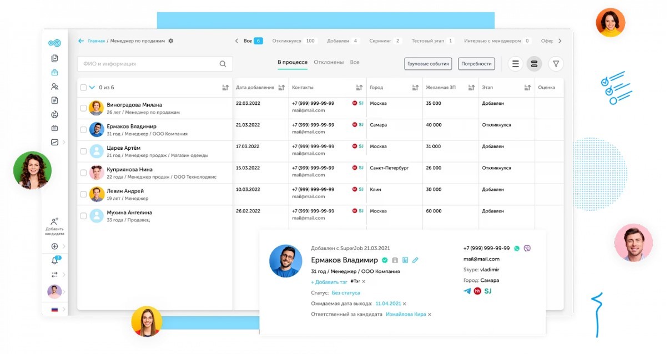This screenshot has width=670, height=354.
Task: Click the vacancy settings gear icon
Action: pos(171,41)
